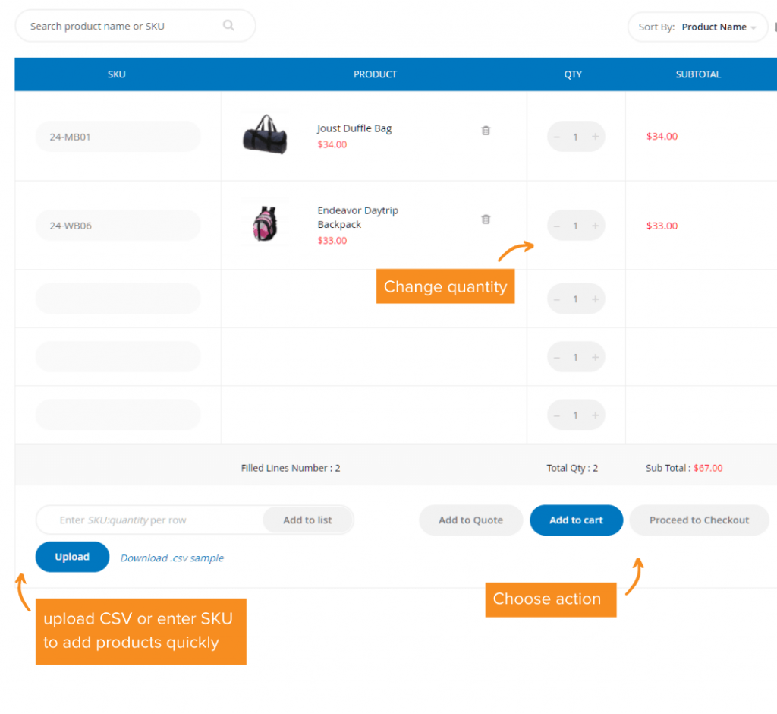Click Proceed to Checkout button
This screenshot has height=714, width=777.
click(699, 520)
